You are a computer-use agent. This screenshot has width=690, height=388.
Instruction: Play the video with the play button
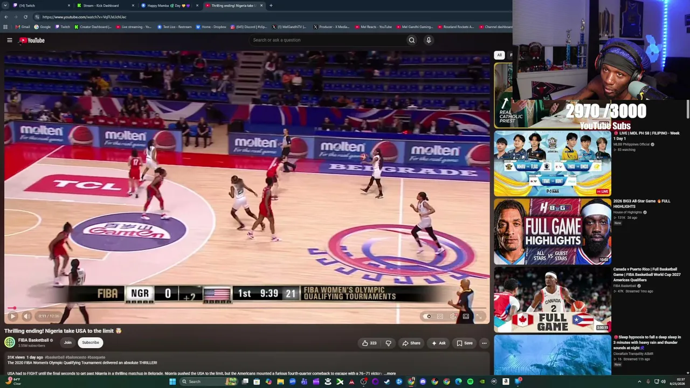pos(13,316)
